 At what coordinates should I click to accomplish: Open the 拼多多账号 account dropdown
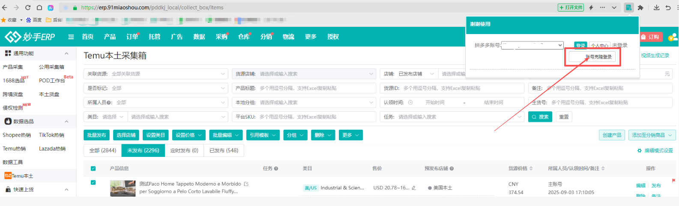532,45
